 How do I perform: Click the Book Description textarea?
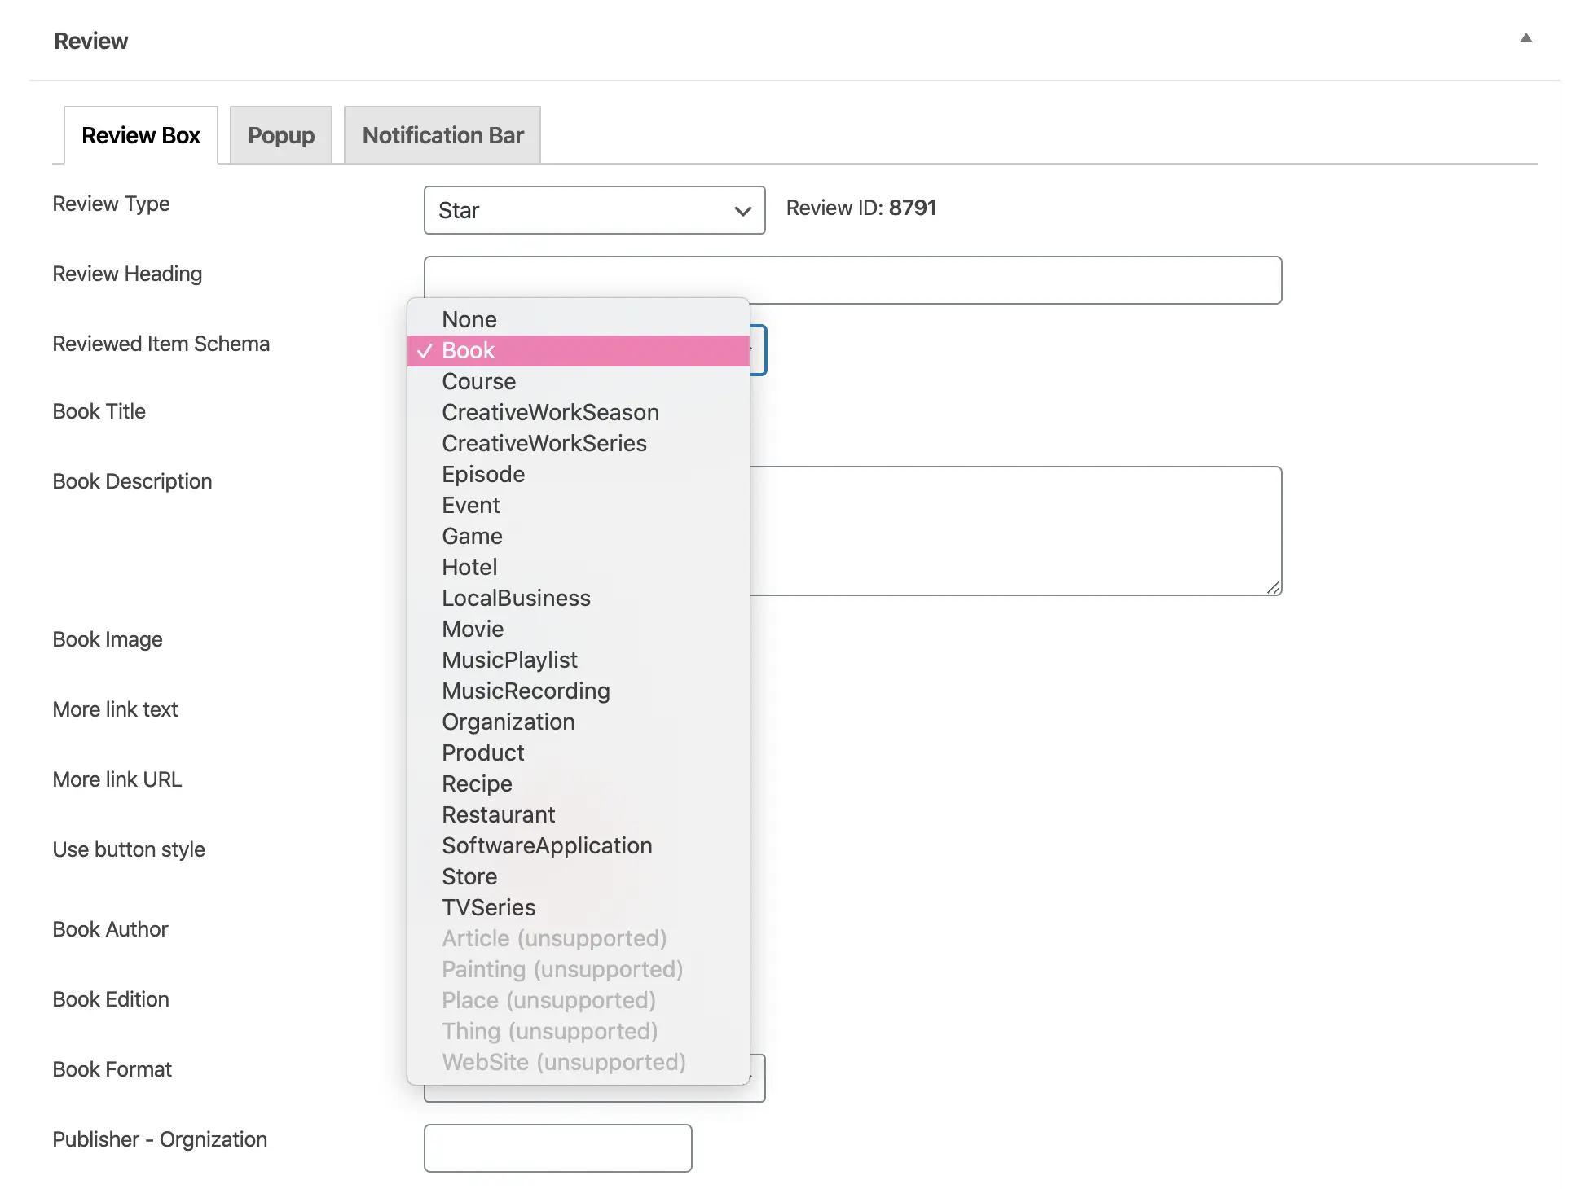click(x=1015, y=531)
